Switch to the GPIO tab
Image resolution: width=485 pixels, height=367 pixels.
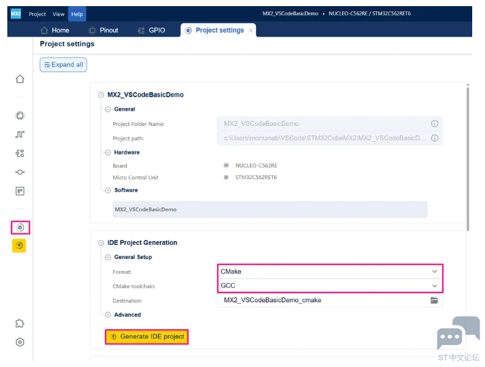click(x=151, y=31)
